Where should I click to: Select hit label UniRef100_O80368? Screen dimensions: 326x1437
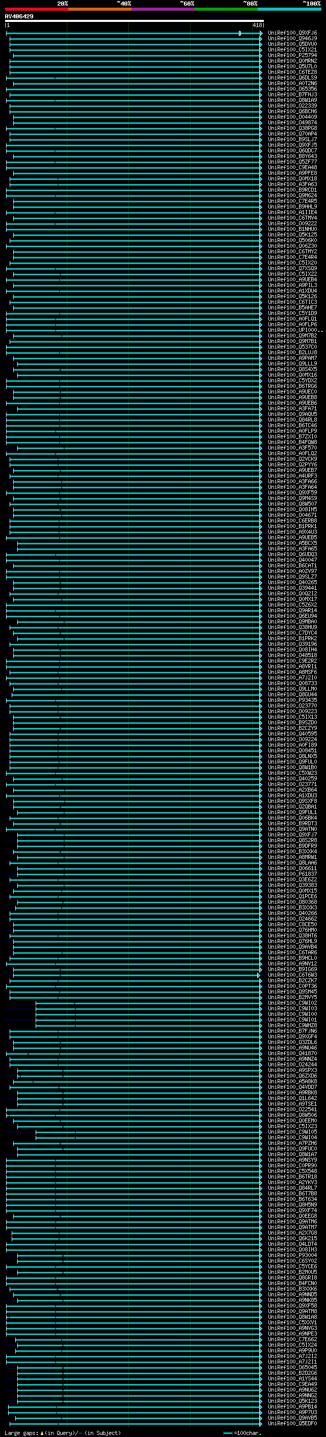pyautogui.click(x=292, y=902)
